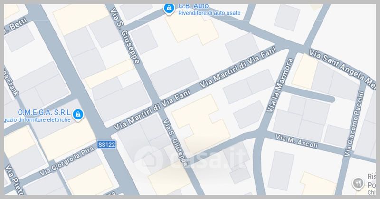The image size is (380, 199).
Task: Click the casa.it watermark text
Action: pyautogui.click(x=207, y=159)
